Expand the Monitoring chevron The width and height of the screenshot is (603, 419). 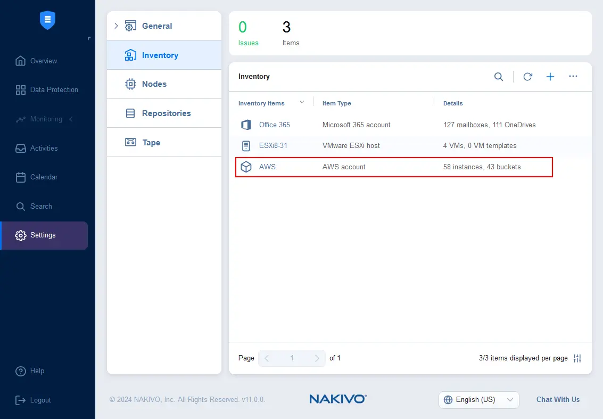71,119
